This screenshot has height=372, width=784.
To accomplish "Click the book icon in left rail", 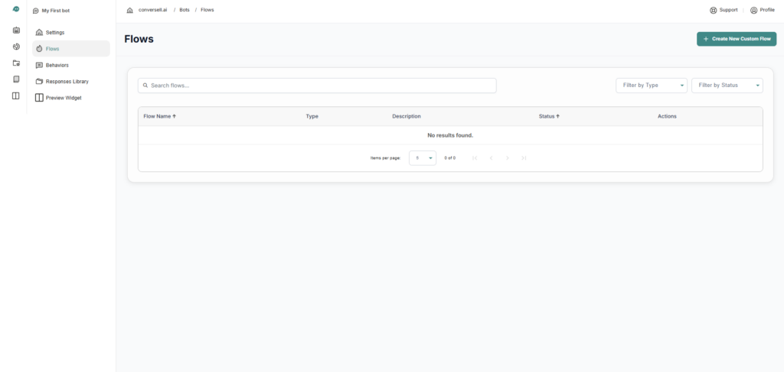I will [x=16, y=79].
